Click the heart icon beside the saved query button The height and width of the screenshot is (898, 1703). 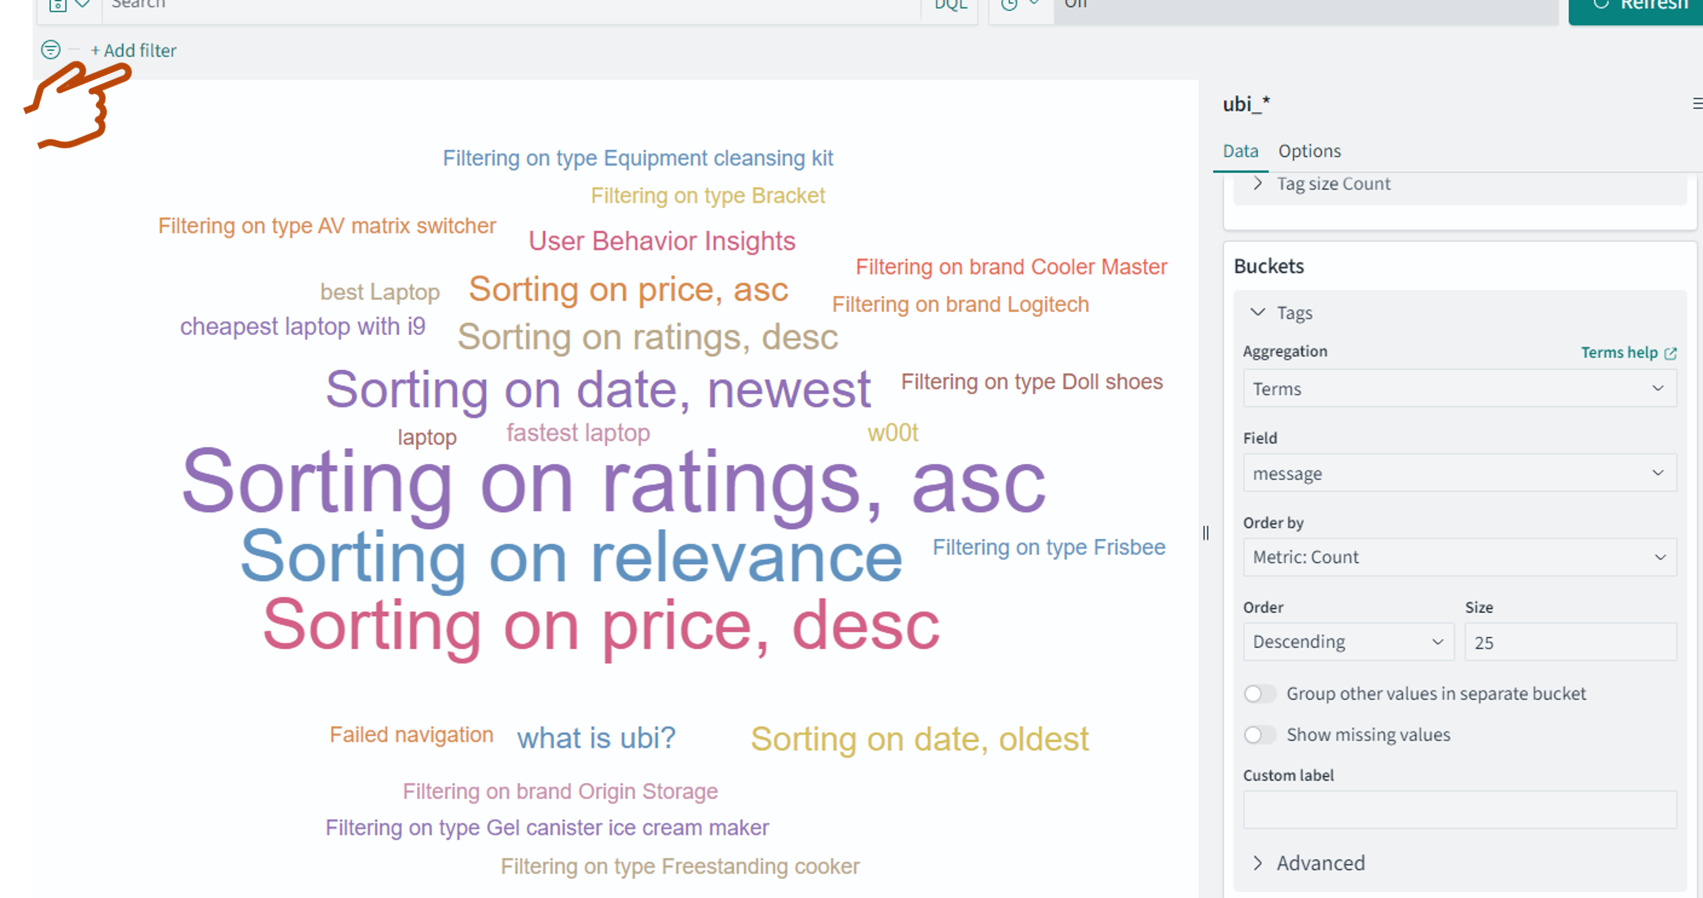(x=83, y=5)
